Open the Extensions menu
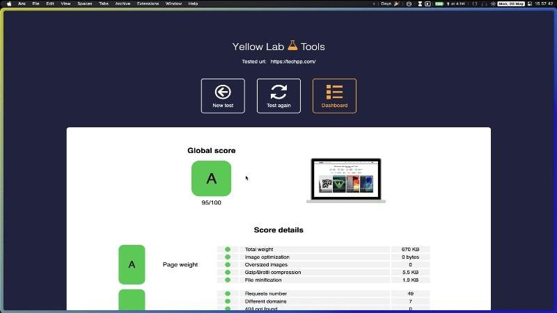557x313 pixels. point(148,3)
